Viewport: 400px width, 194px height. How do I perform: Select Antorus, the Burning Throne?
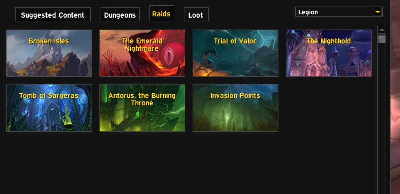tap(143, 108)
